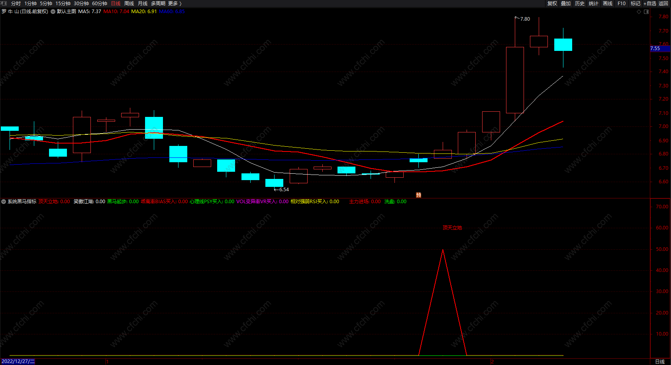The width and height of the screenshot is (671, 365).
Task: Click the 笑傲江湖: 0.00 legend value
Action: click(90, 202)
